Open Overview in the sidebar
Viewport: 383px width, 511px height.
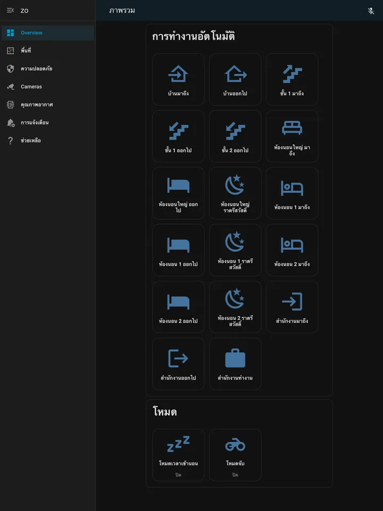click(x=48, y=33)
